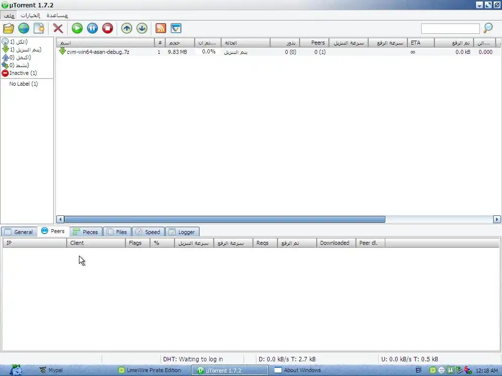Screen dimensions: 502x376
Task: Click the Move Down Queue arrow icon
Action: tap(142, 28)
